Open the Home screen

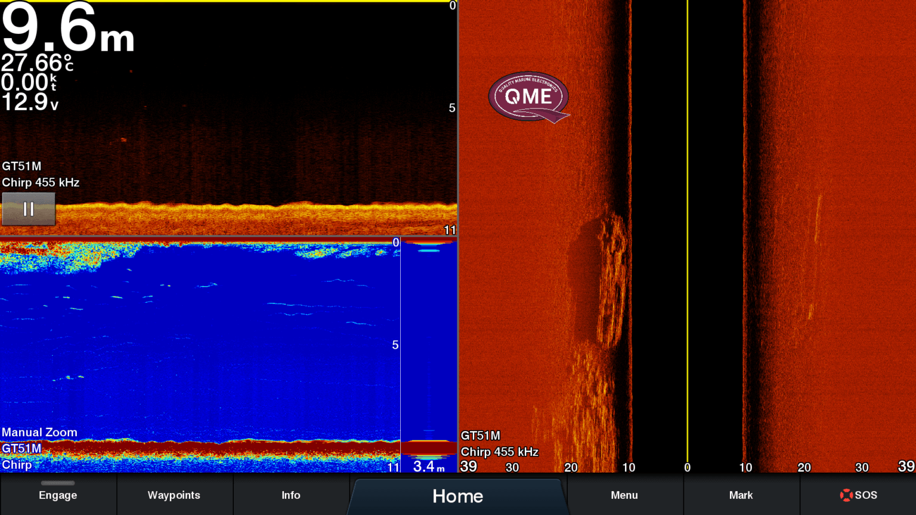[458, 495]
